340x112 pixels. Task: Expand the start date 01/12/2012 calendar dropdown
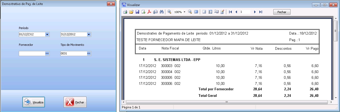coord(47,34)
